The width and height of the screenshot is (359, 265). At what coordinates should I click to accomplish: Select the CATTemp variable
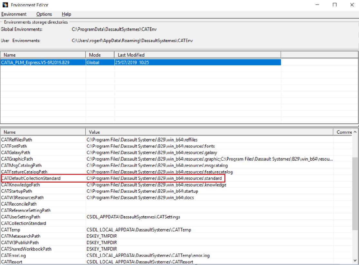pos(11,230)
